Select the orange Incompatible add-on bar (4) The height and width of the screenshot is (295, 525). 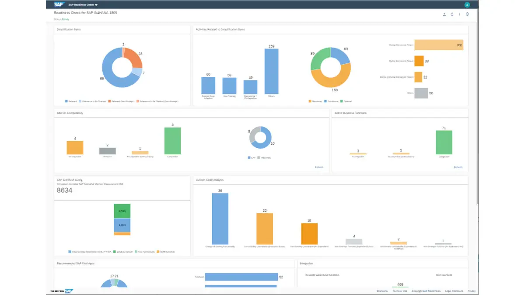click(75, 148)
